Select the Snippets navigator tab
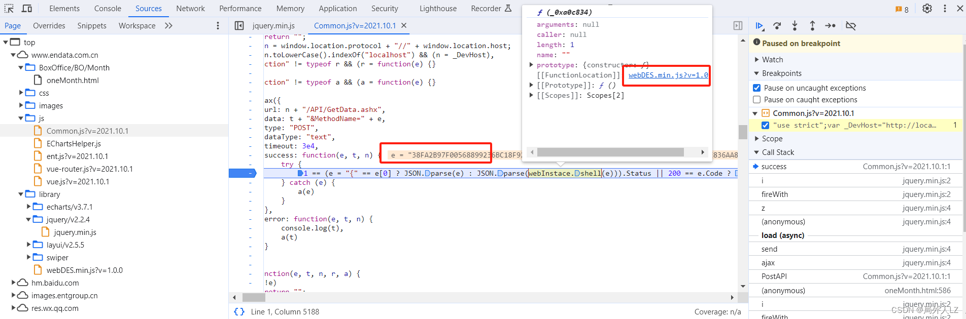This screenshot has width=966, height=319. click(x=92, y=26)
